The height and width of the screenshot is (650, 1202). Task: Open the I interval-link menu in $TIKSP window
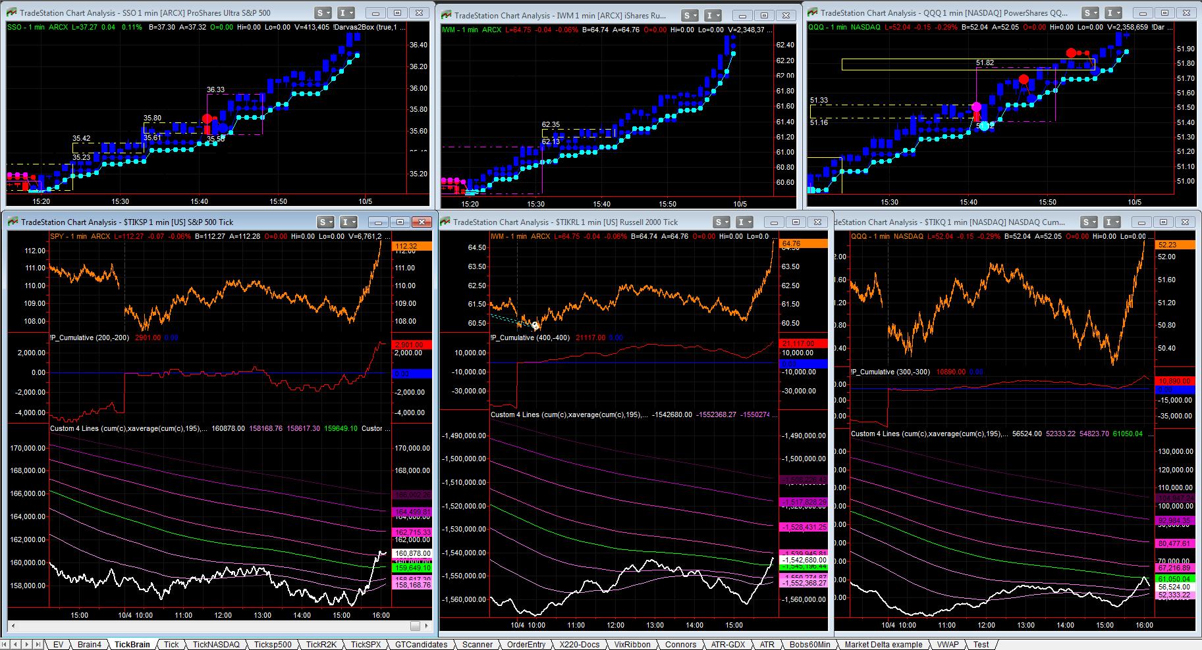[x=348, y=222]
